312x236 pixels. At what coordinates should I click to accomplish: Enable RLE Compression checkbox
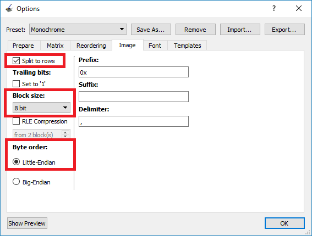click(x=16, y=121)
